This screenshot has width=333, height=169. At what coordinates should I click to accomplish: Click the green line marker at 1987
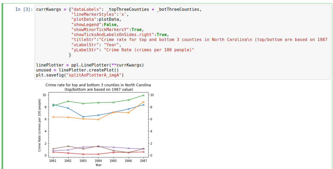(143, 95)
